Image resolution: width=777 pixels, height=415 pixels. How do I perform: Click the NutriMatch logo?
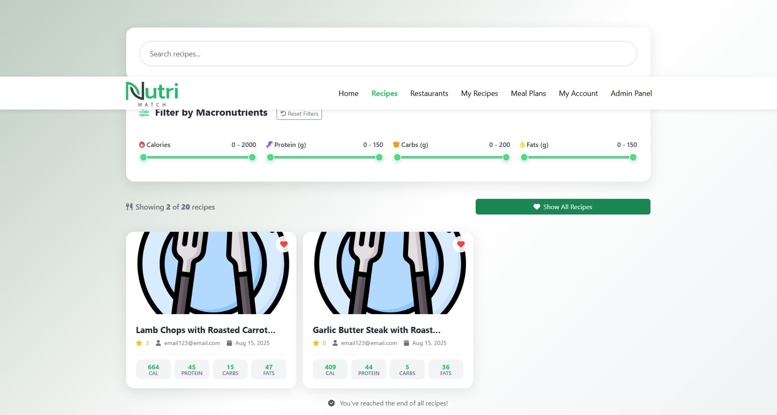coord(152,93)
